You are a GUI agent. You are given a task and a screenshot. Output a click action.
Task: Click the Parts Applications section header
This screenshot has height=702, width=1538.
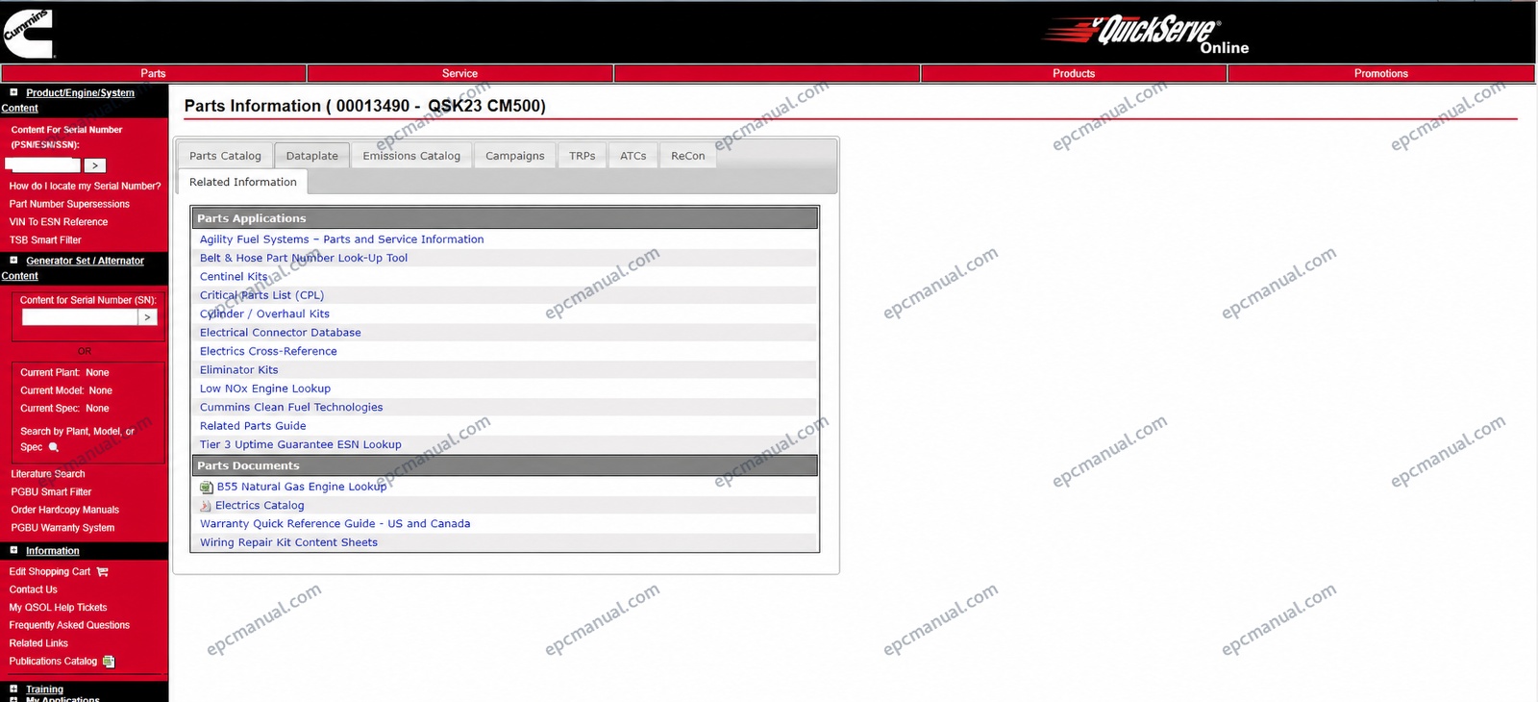point(505,218)
